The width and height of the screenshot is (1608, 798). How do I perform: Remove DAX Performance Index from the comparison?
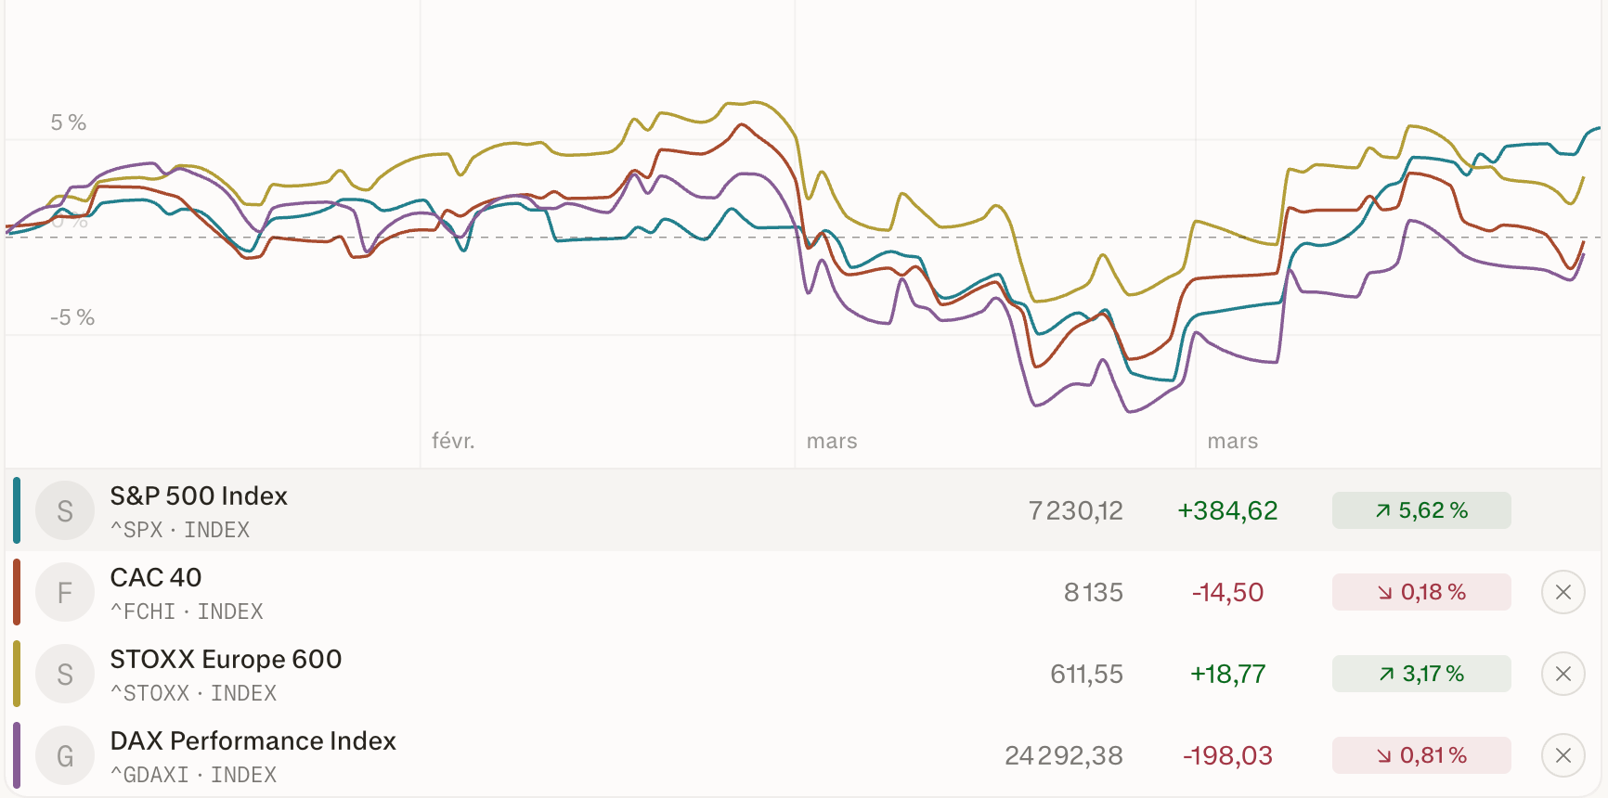1563,755
